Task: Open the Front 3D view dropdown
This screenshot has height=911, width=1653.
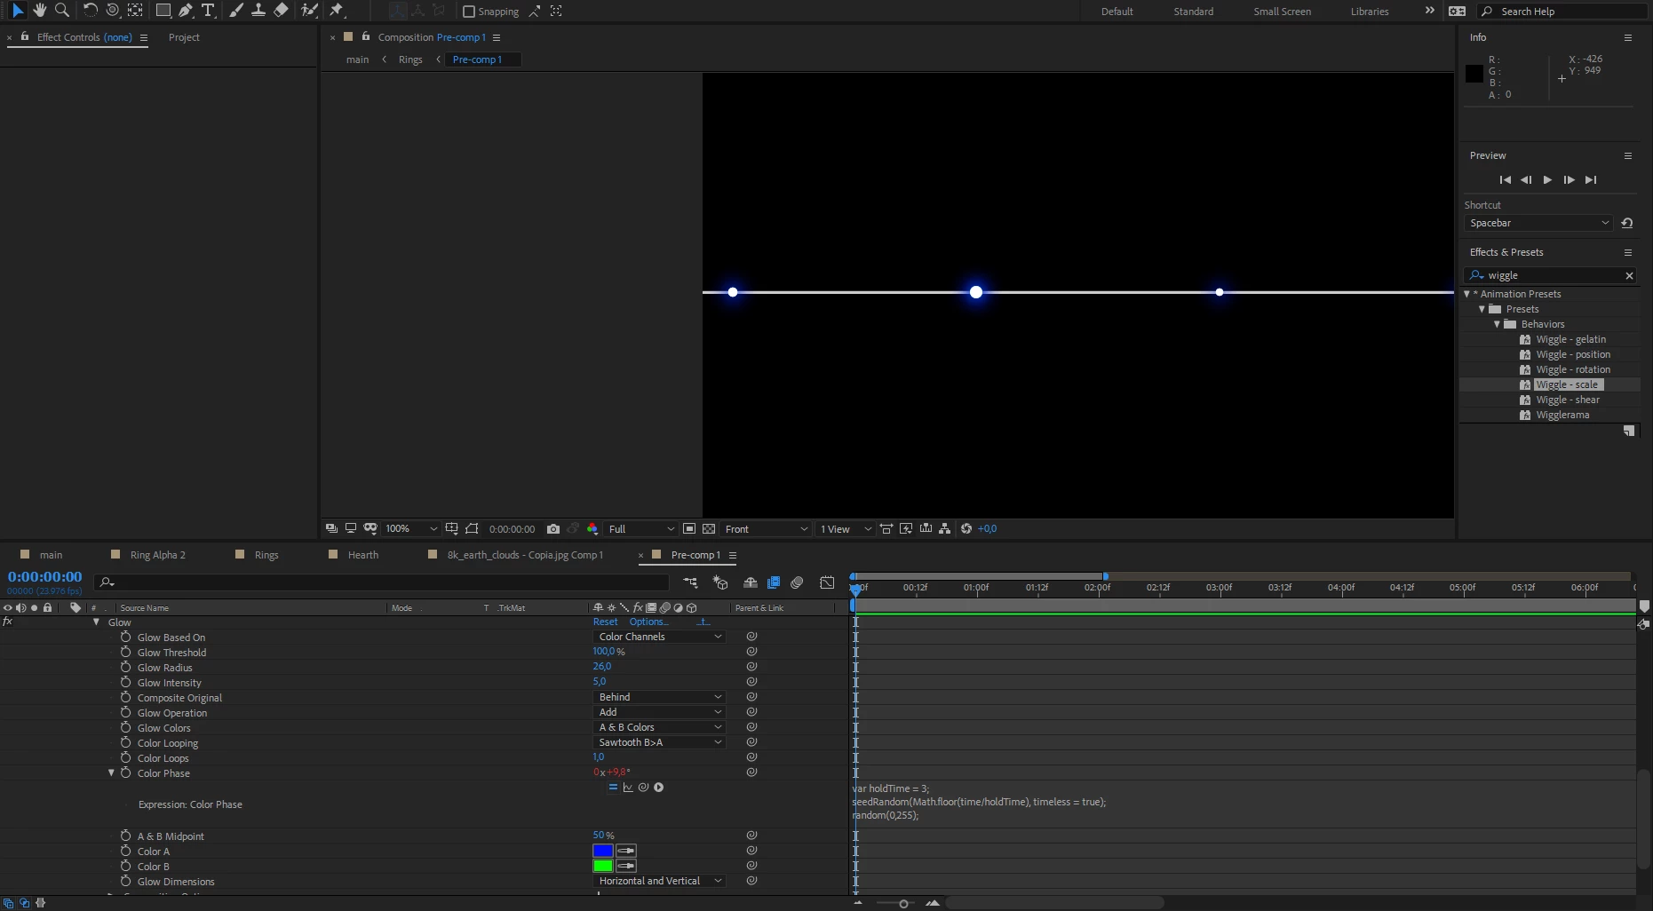Action: (x=766, y=528)
